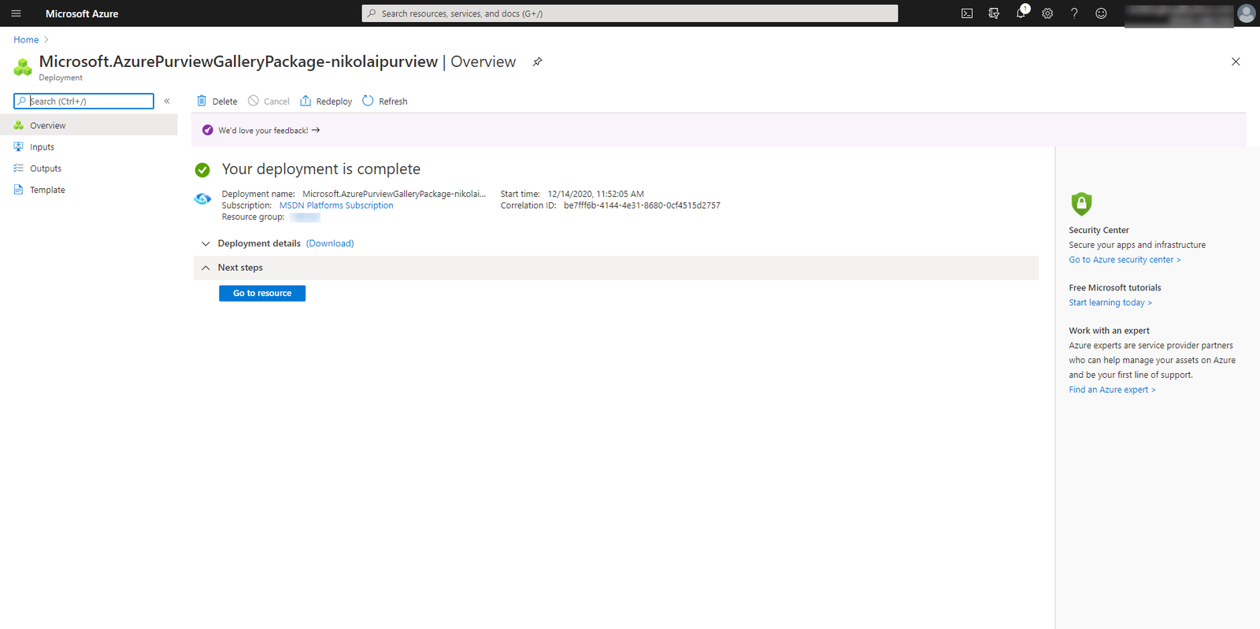The width and height of the screenshot is (1260, 629).
Task: Click the Redeploy toolbar button
Action: (x=326, y=101)
